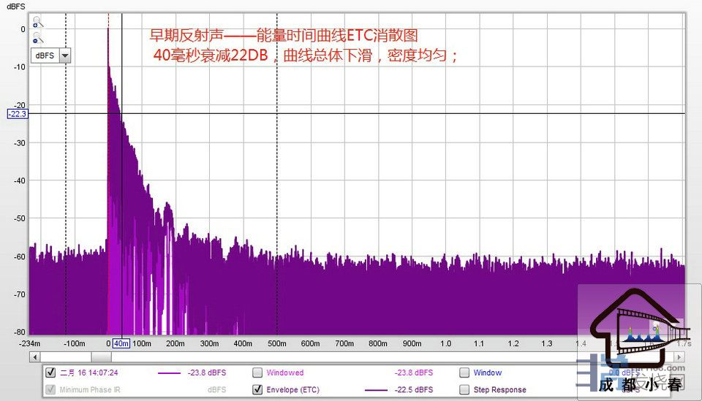This screenshot has height=401, width=702.
Task: Open the dBFS axis unit dropdown
Action: point(64,56)
